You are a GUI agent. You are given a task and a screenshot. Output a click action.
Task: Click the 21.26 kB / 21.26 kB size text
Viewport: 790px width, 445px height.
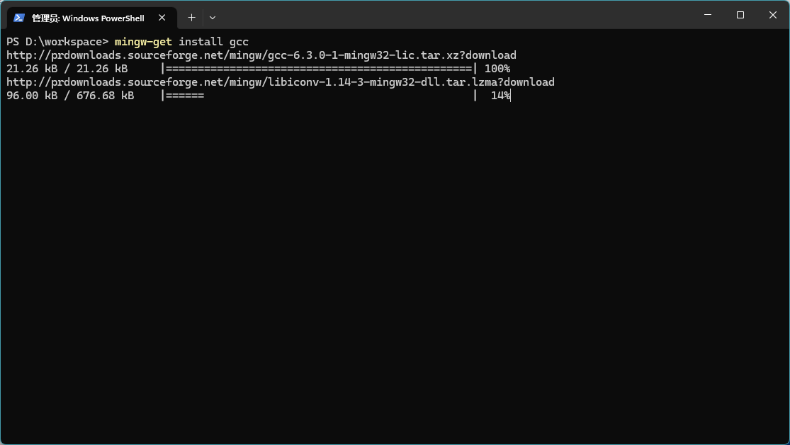pyautogui.click(x=67, y=69)
